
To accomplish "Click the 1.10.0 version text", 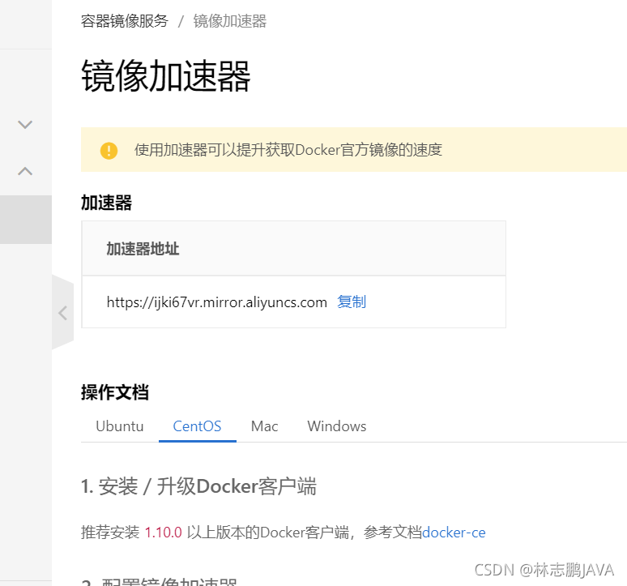I will coord(163,533).
